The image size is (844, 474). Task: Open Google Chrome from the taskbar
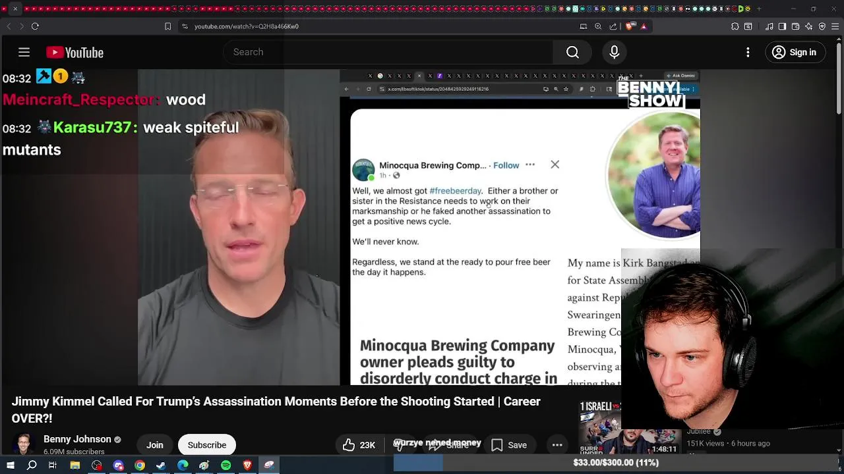(140, 465)
